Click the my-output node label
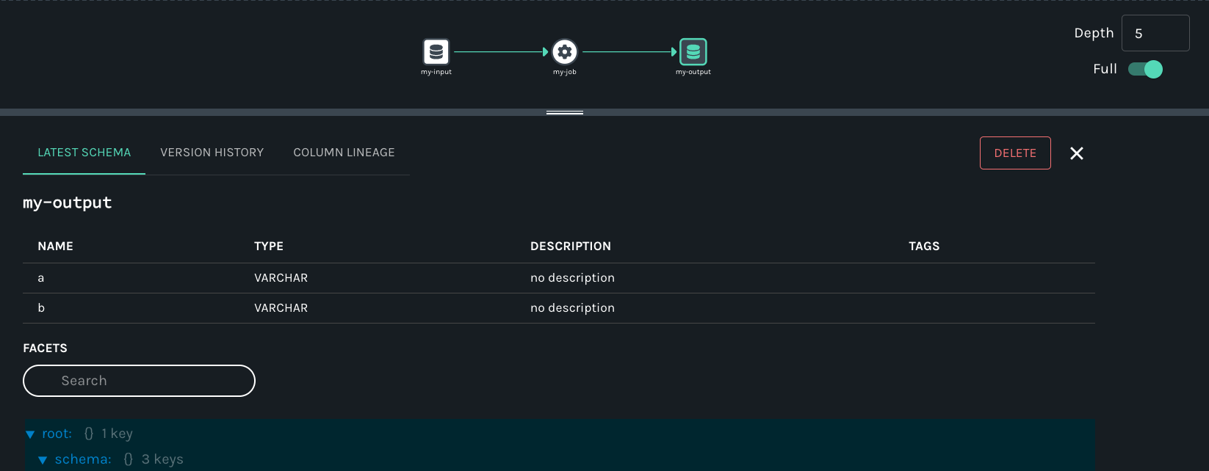The width and height of the screenshot is (1209, 471). 693,72
